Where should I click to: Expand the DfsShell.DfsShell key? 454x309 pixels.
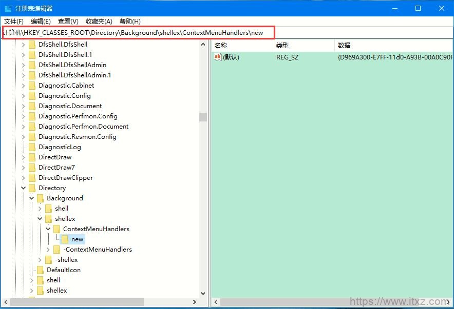click(x=24, y=45)
